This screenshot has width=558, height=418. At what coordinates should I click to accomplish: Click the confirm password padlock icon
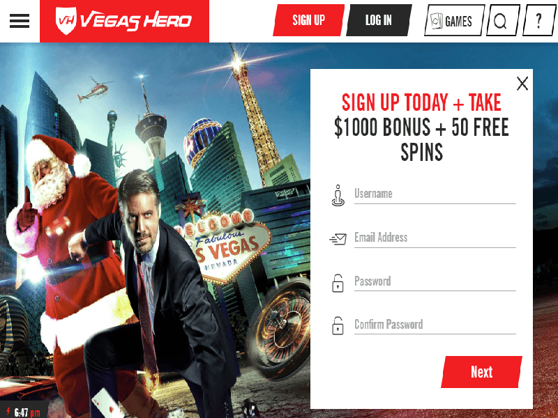tap(338, 325)
